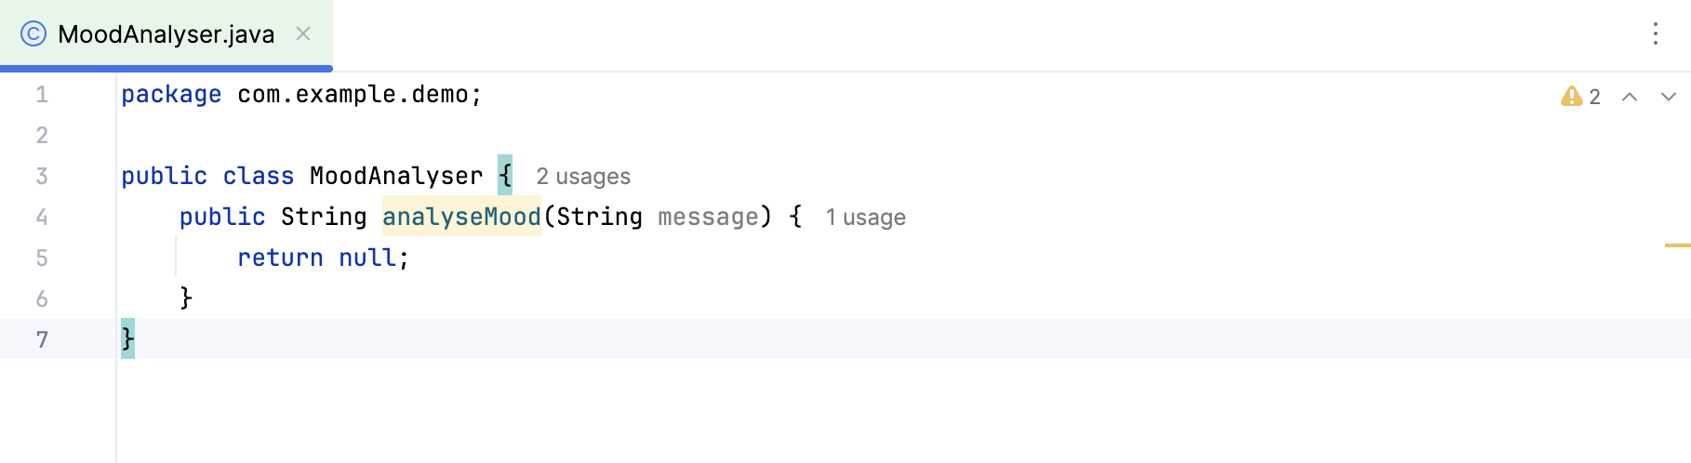This screenshot has height=463, width=1691.
Task: Click line number 4 in the gutter
Action: tap(42, 217)
